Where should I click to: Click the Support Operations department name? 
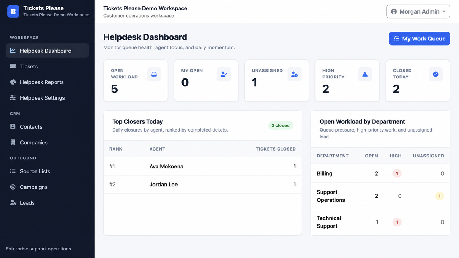[331, 196]
